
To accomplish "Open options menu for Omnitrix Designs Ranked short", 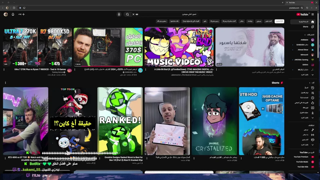I will 100,158.
